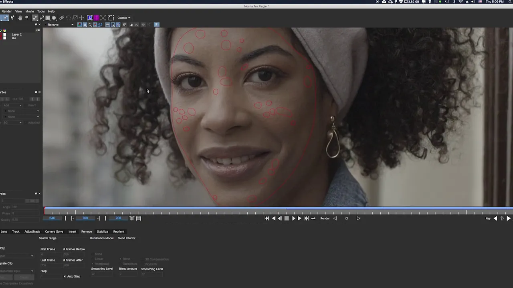This screenshot has height=288, width=513.
Task: Close the layers panel with X
Action: pyautogui.click(x=40, y=24)
